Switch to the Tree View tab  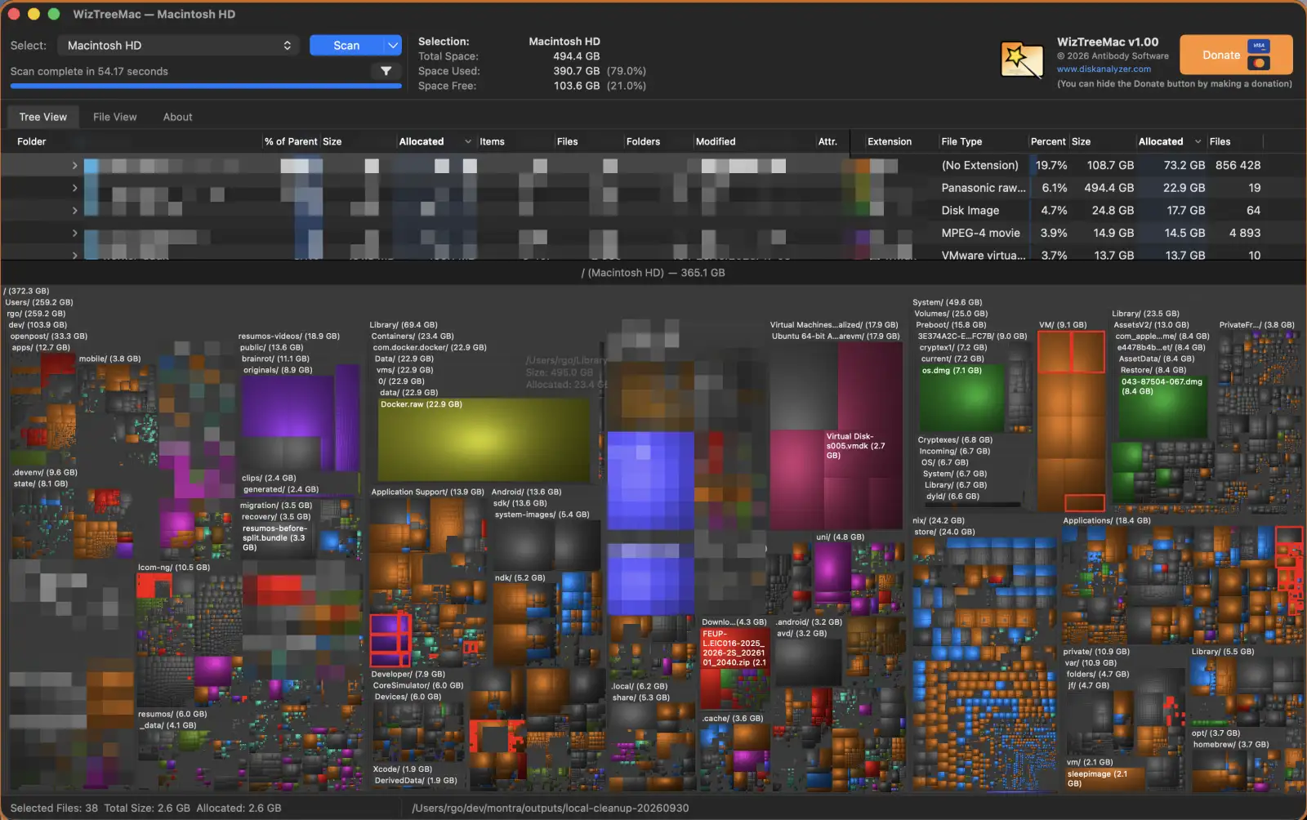coord(43,117)
